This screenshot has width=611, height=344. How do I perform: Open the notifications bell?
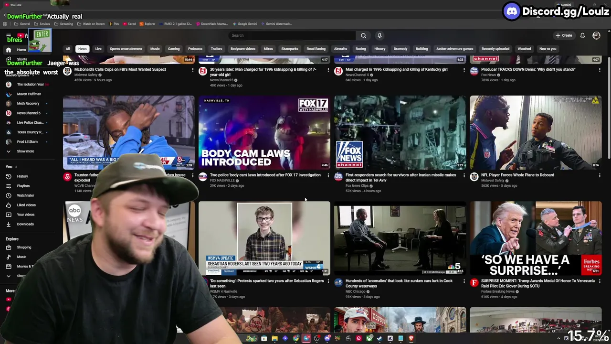(582, 35)
